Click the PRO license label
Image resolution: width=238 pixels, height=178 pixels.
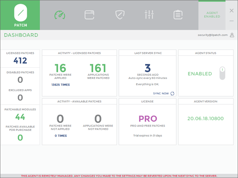tap(148, 119)
